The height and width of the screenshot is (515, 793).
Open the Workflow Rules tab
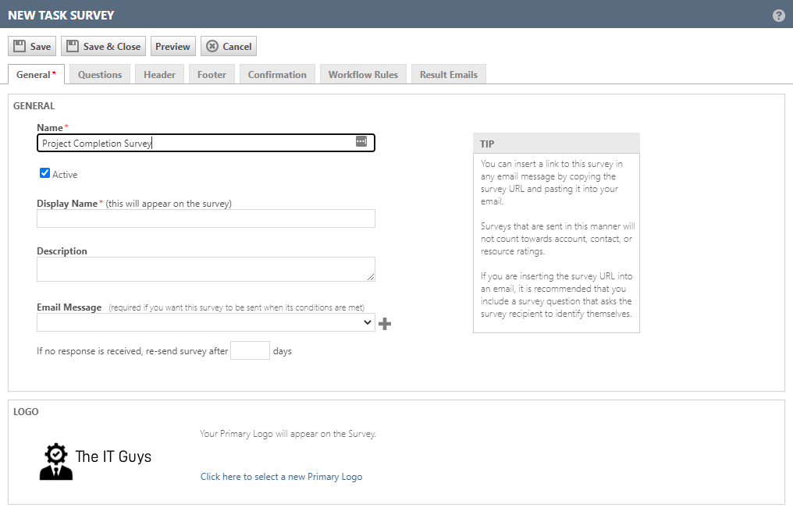(x=363, y=75)
